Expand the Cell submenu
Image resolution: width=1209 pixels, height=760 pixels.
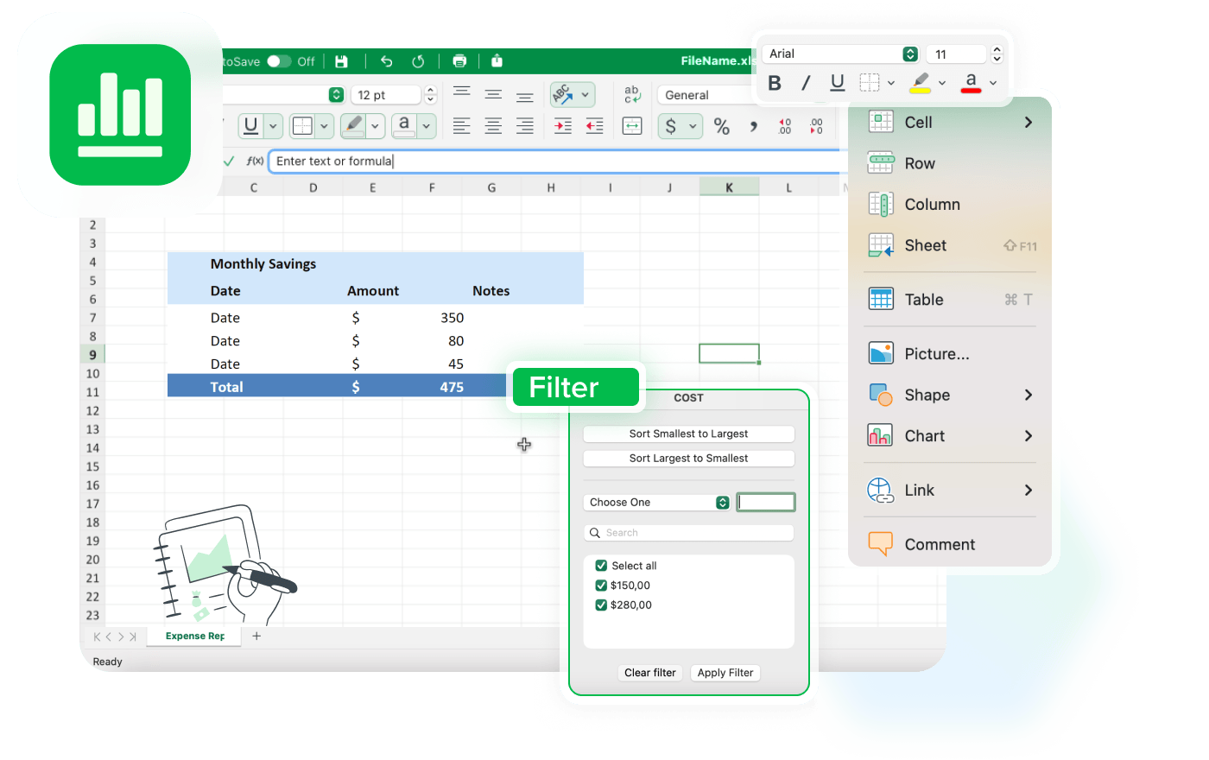click(x=950, y=123)
